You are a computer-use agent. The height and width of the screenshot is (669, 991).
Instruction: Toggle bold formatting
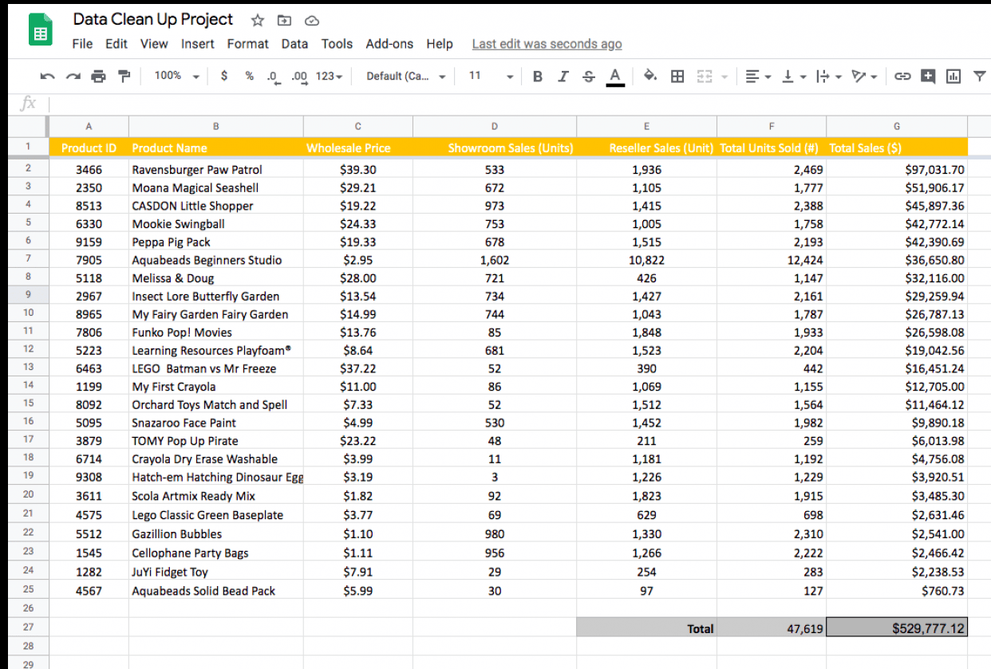pos(537,76)
